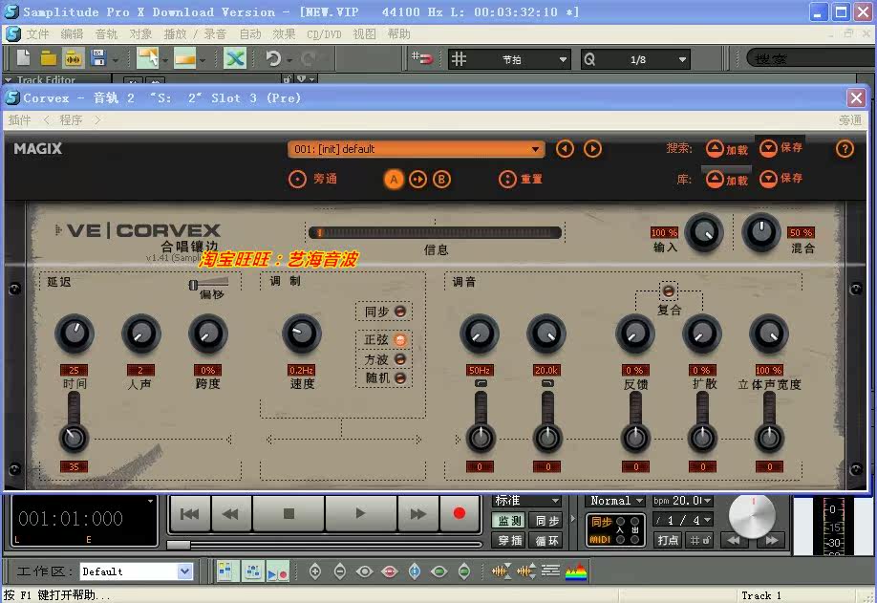Click the zoom in plus icon in bottom toolbar

tap(315, 571)
